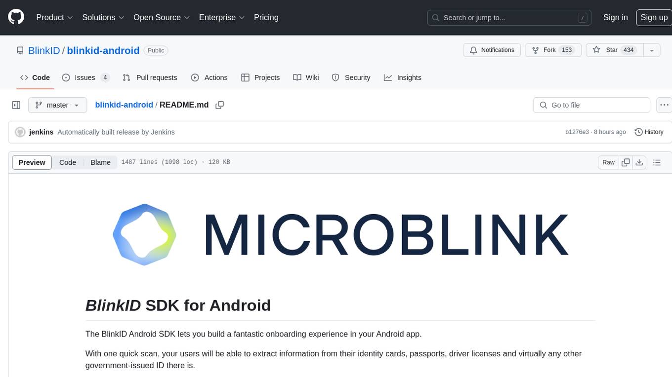Open commit b1276e3

577,132
